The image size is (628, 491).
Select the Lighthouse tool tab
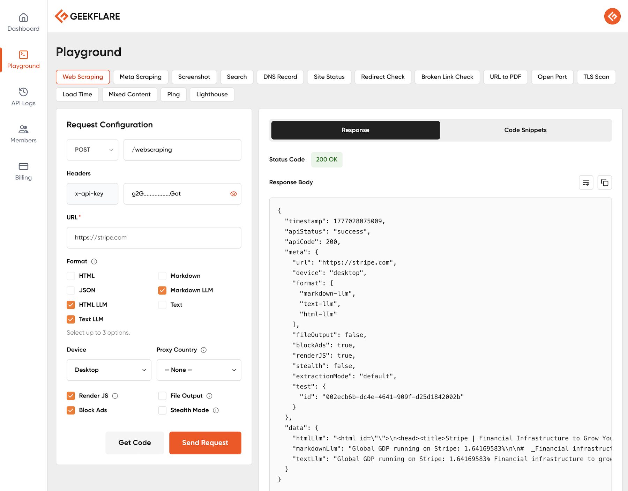212,95
